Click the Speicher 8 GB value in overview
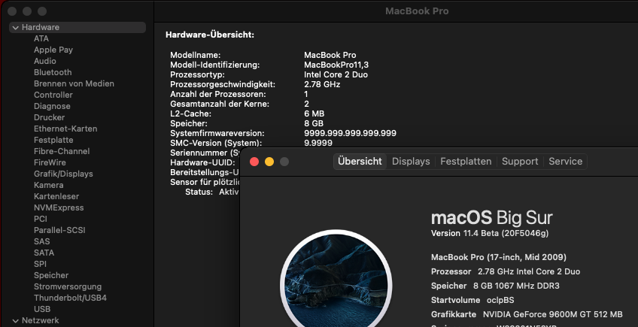 pos(314,123)
